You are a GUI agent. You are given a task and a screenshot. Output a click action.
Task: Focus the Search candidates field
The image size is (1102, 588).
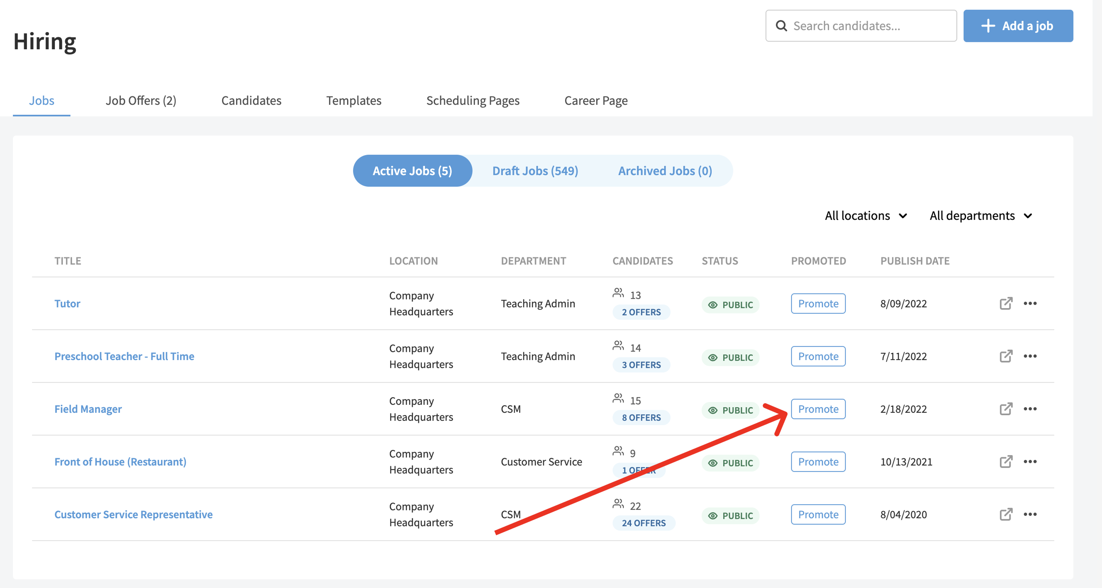click(x=861, y=26)
